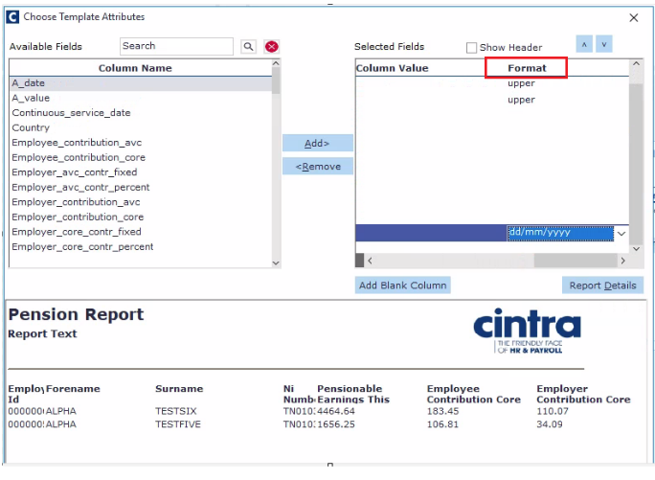Click Selected Fields horizontal scrollbar thumb

click(x=576, y=261)
